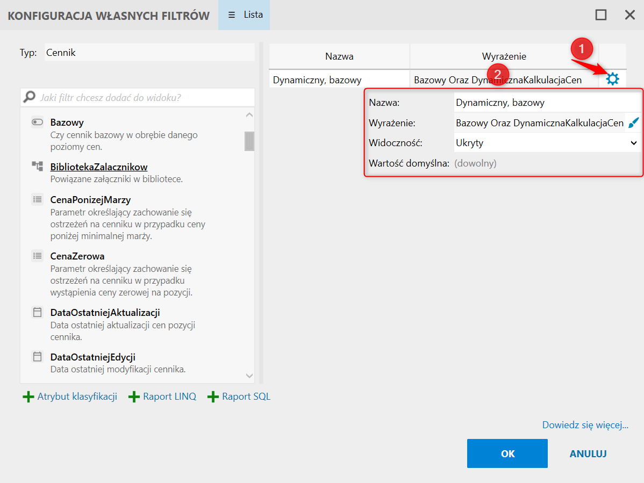Add a Raport SQL filter
The width and height of the screenshot is (644, 483).
click(239, 397)
